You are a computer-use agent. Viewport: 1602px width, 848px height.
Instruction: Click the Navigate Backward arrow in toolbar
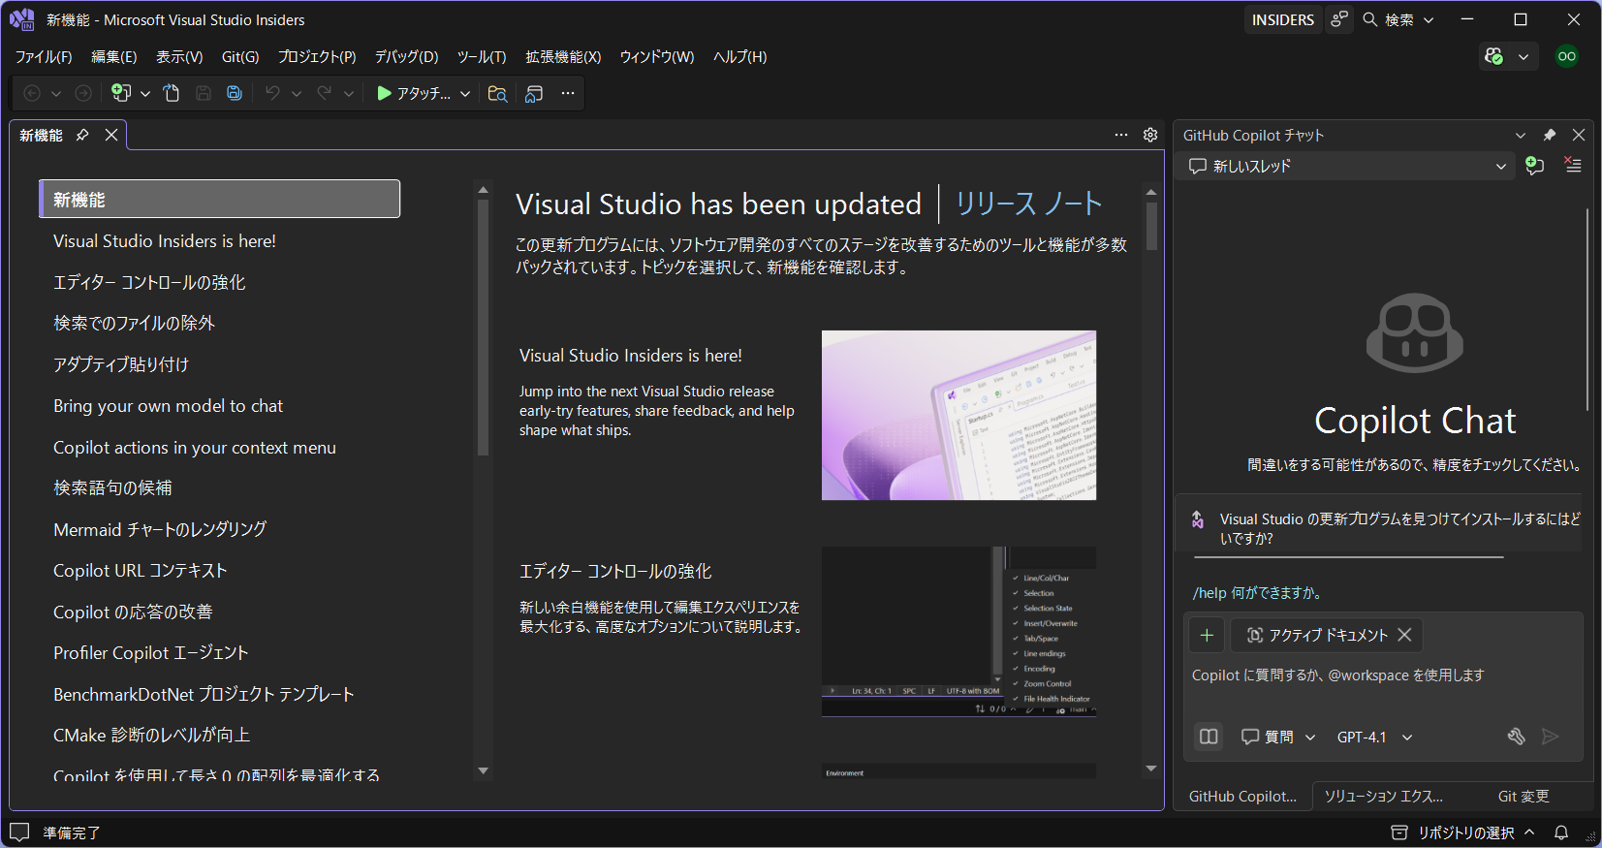32,93
